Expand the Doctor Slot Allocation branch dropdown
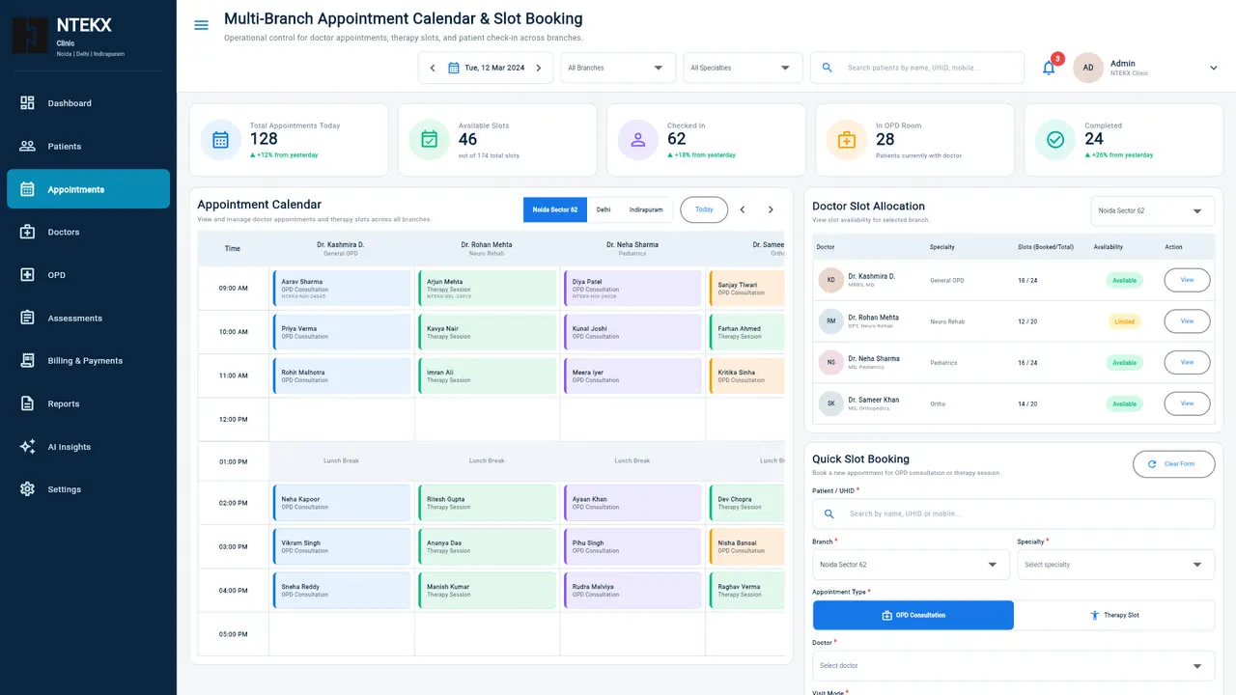Viewport: 1236px width, 695px height. tap(1153, 210)
